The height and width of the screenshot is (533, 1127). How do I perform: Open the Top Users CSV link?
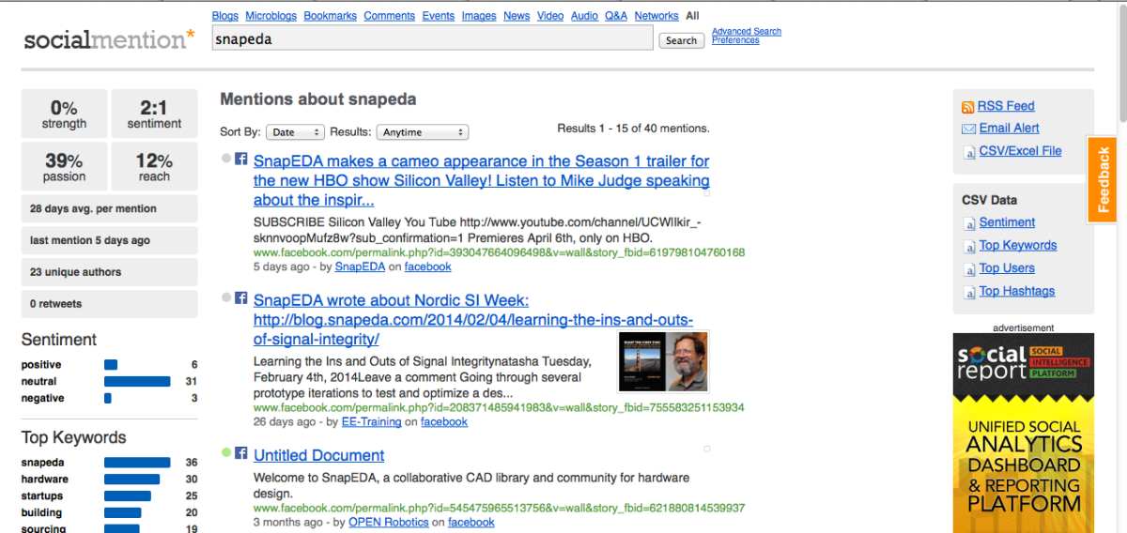tap(1007, 268)
